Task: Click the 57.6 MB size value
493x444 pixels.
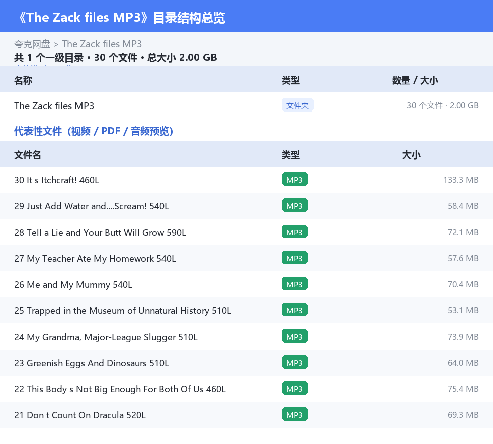Action: 463,258
